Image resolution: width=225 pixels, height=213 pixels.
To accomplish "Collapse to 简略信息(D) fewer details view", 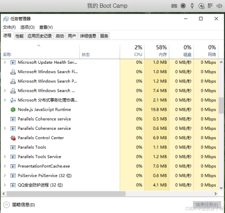I will click(19, 205).
